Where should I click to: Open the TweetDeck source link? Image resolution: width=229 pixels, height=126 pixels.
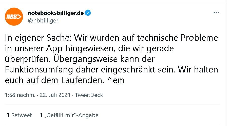(x=89, y=95)
